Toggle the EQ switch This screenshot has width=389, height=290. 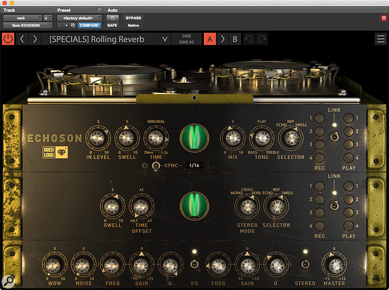(194, 264)
